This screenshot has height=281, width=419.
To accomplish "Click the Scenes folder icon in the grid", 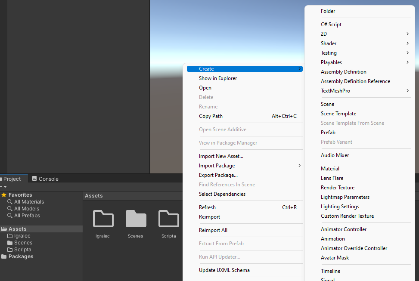I will (136, 219).
